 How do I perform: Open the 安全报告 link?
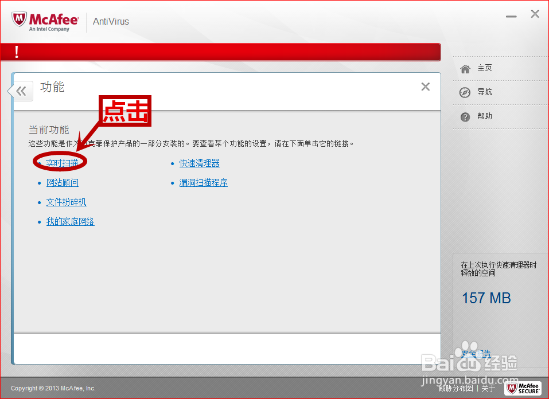pos(476,354)
